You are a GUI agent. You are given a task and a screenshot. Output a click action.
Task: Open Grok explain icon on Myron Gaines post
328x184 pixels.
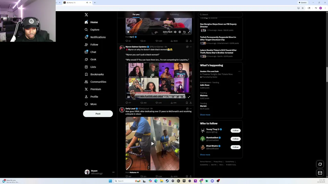(x=187, y=47)
